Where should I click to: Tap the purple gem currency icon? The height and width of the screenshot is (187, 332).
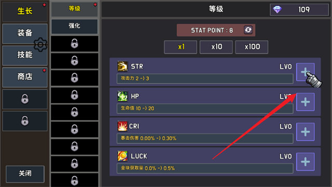pyautogui.click(x=277, y=9)
